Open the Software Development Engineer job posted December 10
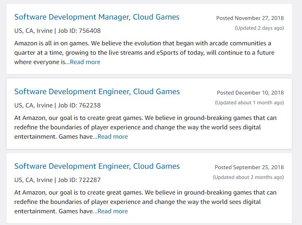 (97, 92)
